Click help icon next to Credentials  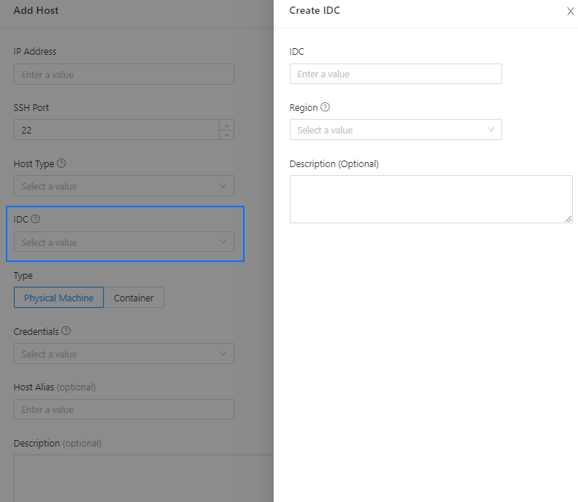pos(66,331)
